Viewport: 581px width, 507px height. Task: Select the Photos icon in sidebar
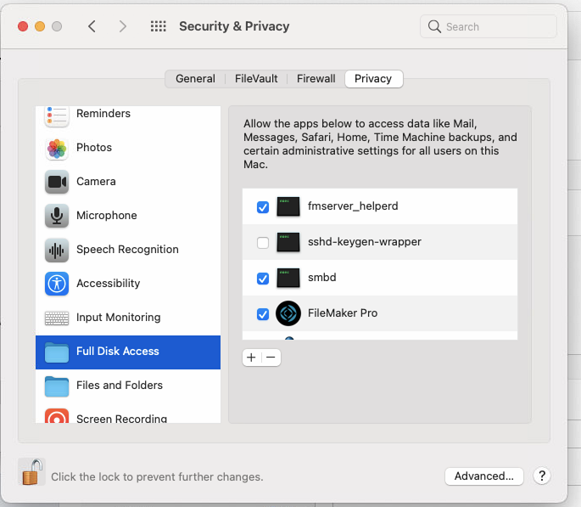click(57, 148)
